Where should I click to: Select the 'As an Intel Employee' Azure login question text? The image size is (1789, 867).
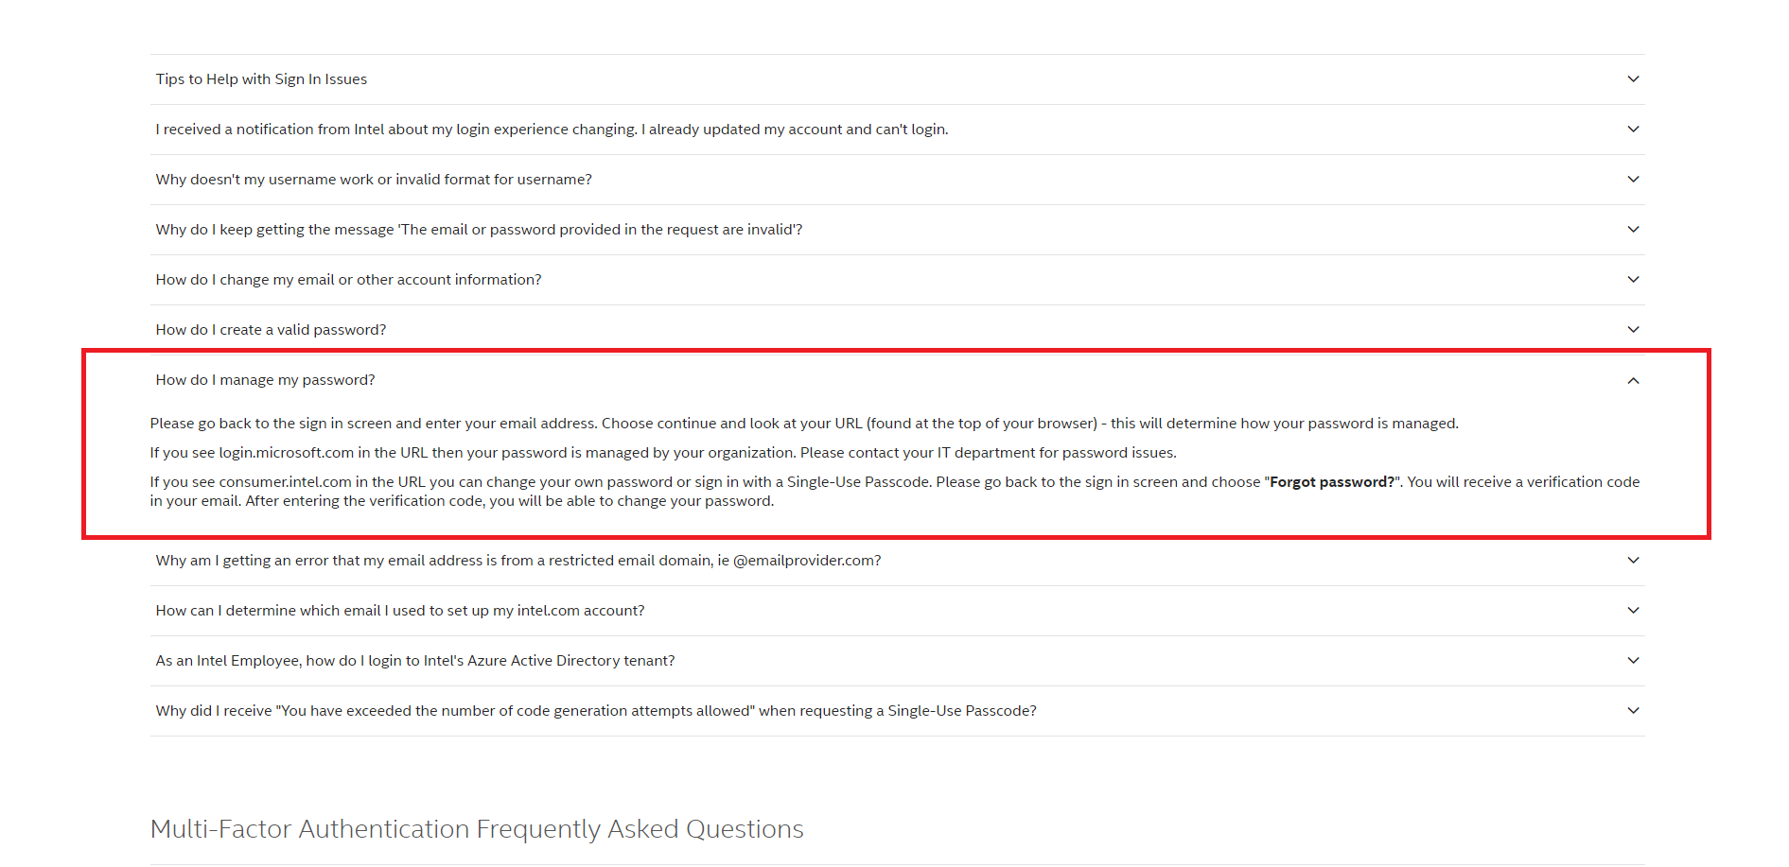(x=414, y=661)
